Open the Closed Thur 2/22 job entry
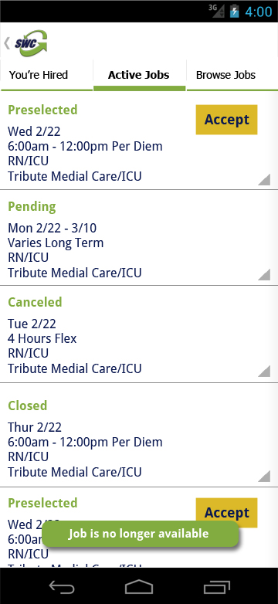 (x=139, y=436)
